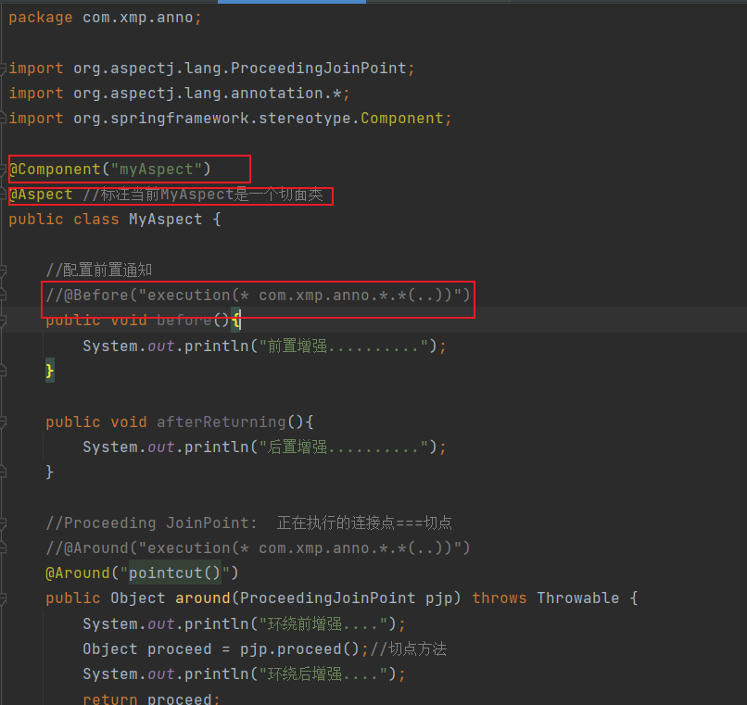Toggle fold marker beside around method declaration
The image size is (747, 705).
(x=3, y=598)
